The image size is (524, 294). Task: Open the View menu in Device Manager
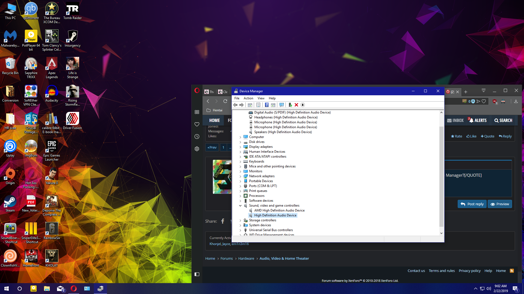click(x=261, y=98)
